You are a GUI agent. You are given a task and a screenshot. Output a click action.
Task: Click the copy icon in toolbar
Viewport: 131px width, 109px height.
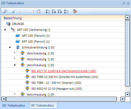point(19,12)
